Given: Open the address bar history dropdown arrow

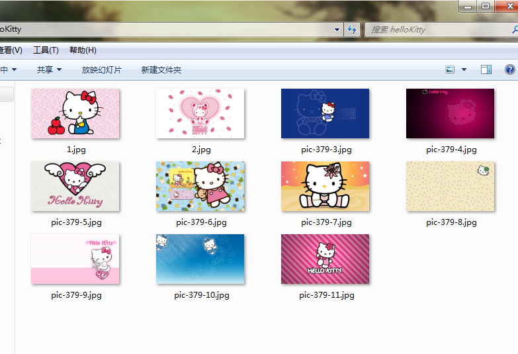Looking at the screenshot, I should (x=337, y=30).
